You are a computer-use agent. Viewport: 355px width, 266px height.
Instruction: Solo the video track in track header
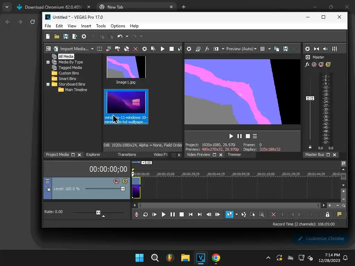[125, 181]
